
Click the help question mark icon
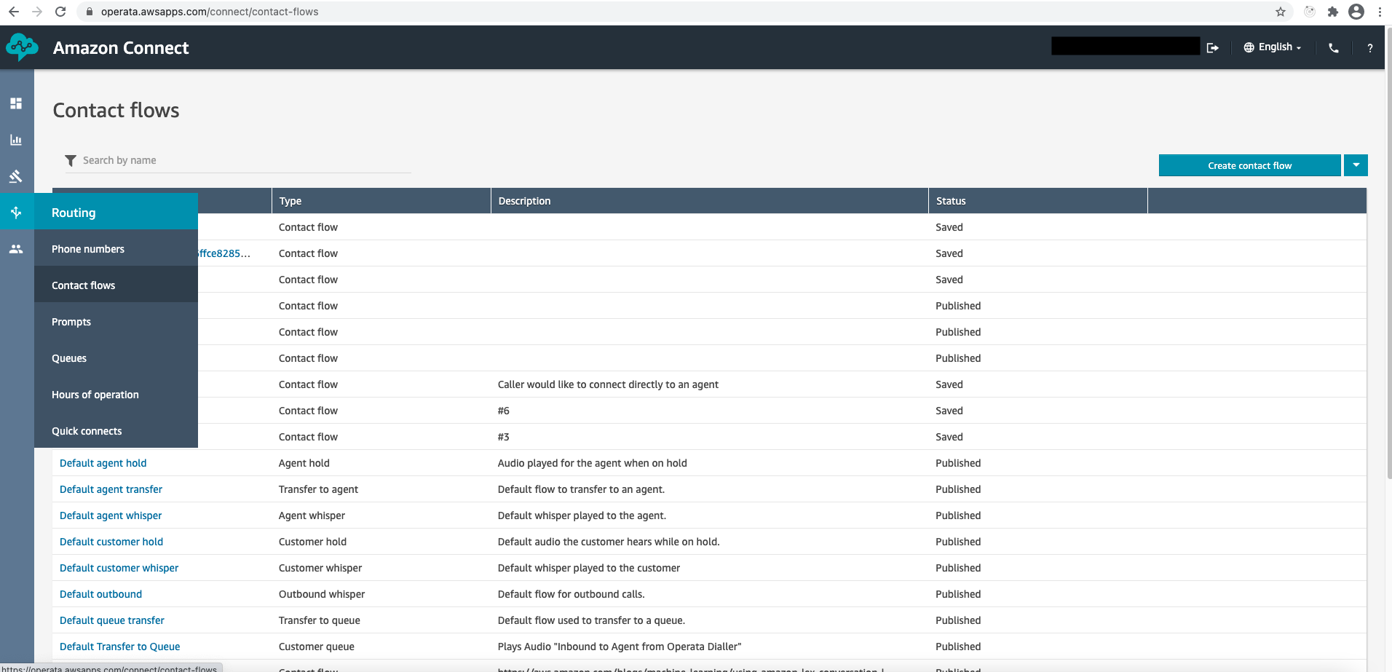pyautogui.click(x=1370, y=48)
